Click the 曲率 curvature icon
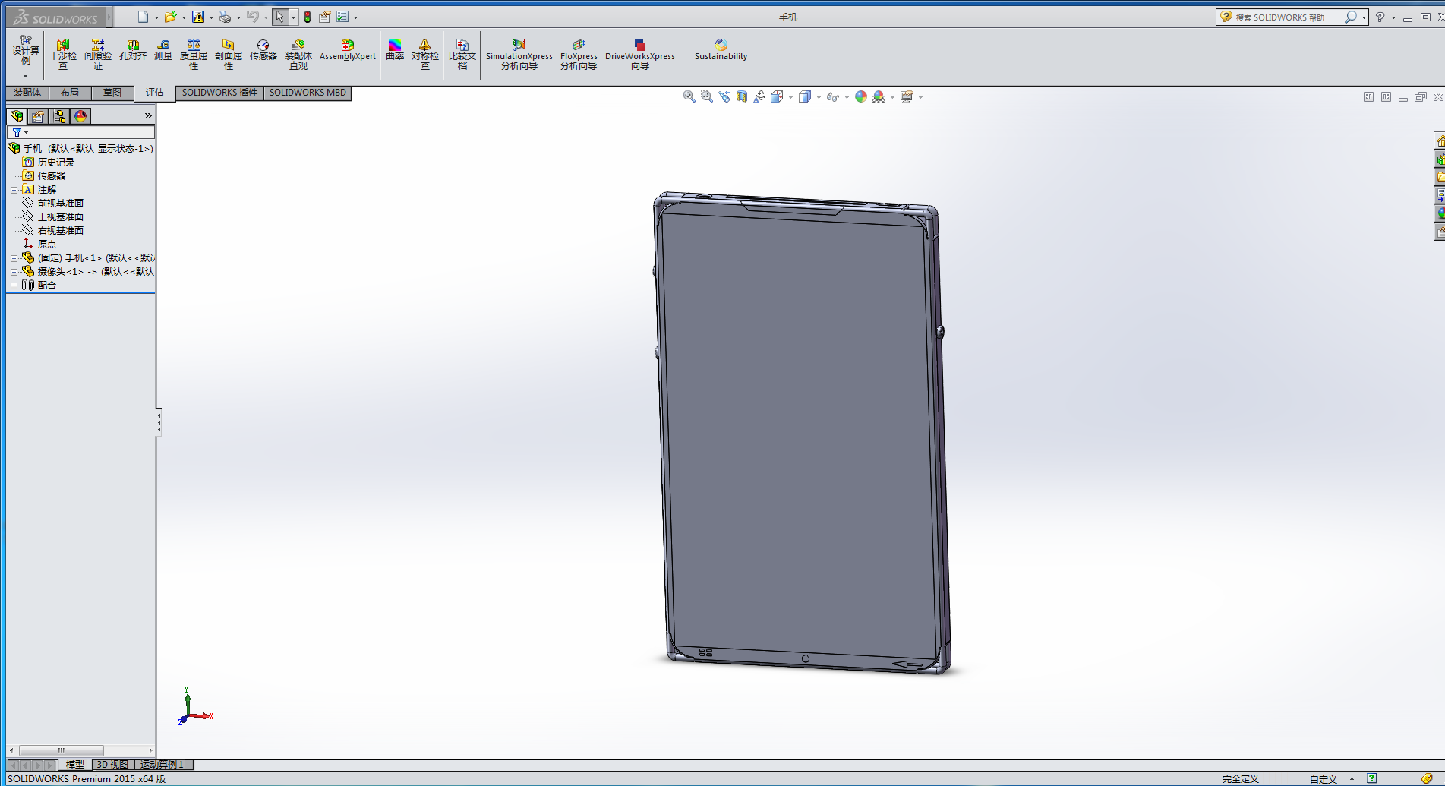 pos(395,51)
